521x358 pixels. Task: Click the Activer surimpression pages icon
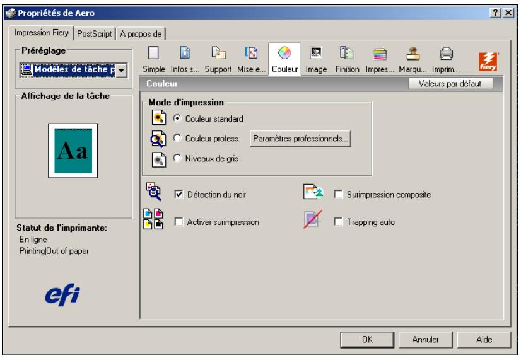(x=153, y=219)
